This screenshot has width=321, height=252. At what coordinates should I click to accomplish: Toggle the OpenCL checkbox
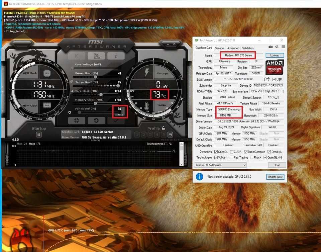(216, 152)
